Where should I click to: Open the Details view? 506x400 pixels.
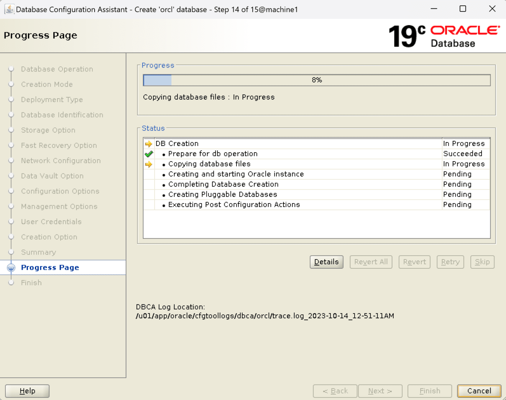pos(326,262)
